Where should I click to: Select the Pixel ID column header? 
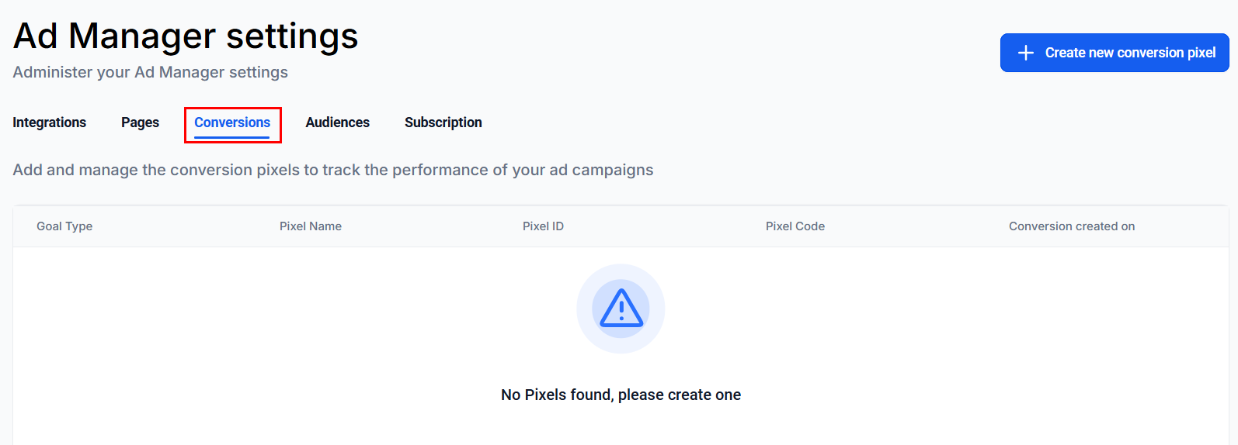point(543,226)
